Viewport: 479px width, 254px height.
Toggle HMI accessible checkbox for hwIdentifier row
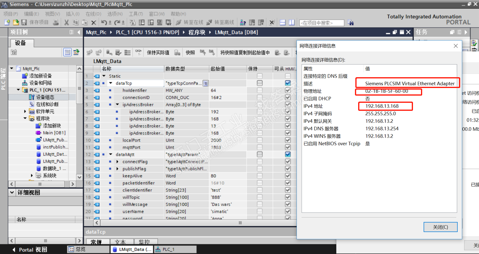click(x=287, y=90)
